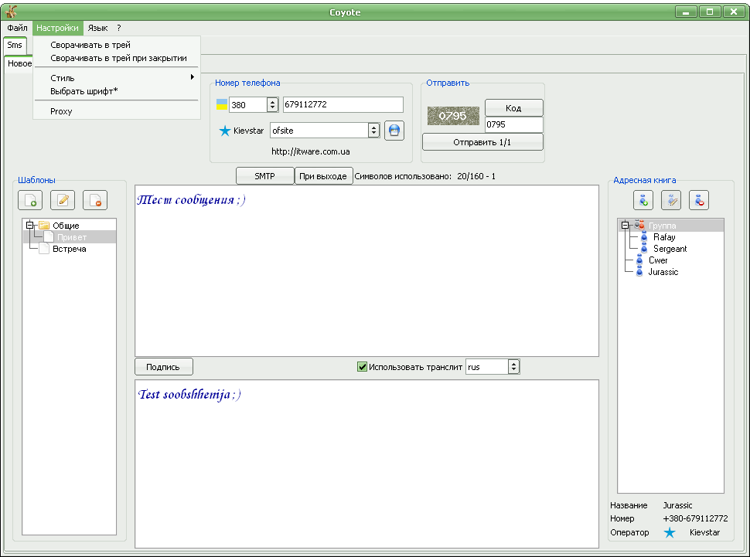
Task: Click the delete template icon
Action: 95,201
